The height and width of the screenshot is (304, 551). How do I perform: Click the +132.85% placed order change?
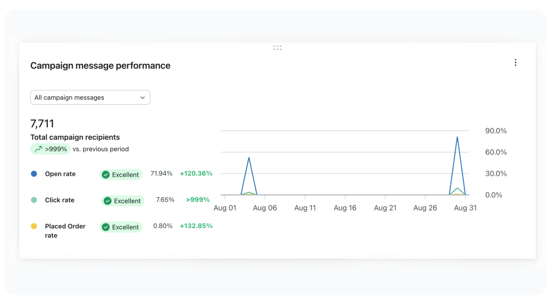click(196, 226)
